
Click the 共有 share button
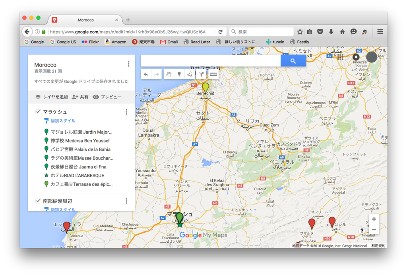[80, 97]
